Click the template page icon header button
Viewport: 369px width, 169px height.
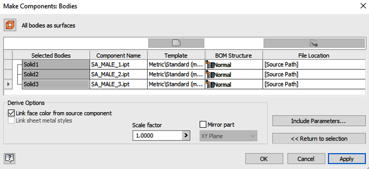[176, 43]
